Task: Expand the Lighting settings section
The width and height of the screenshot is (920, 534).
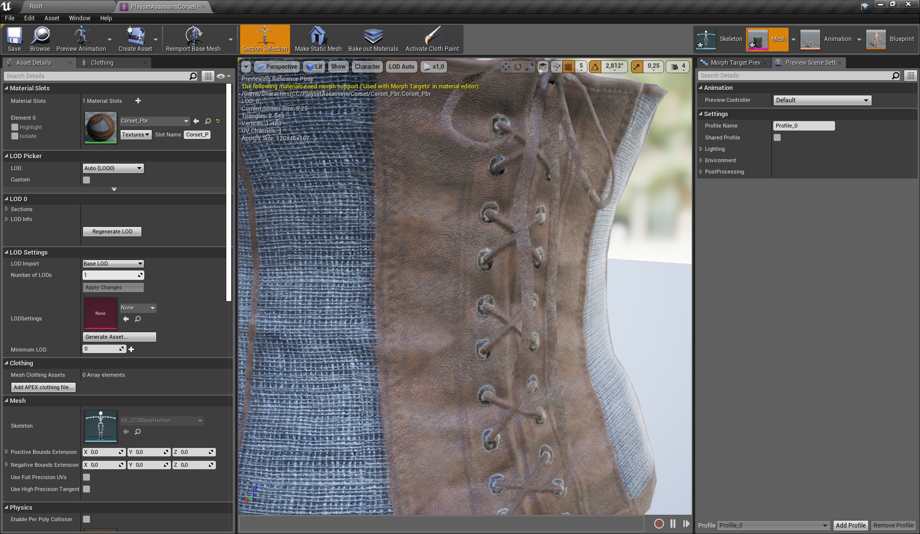Action: [x=701, y=149]
